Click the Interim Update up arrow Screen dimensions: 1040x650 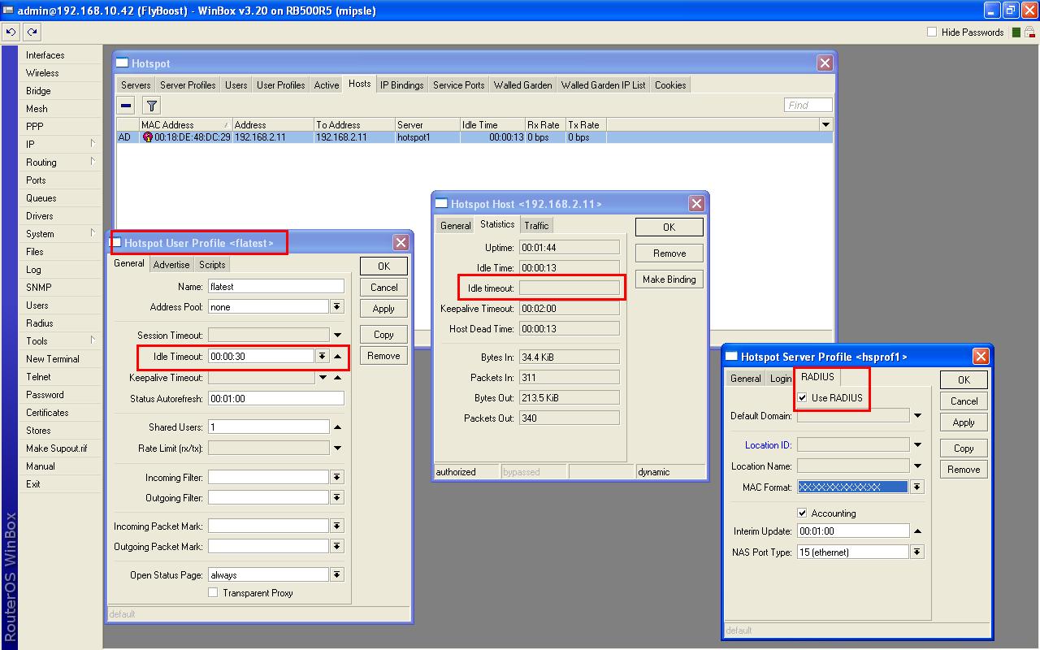(917, 531)
